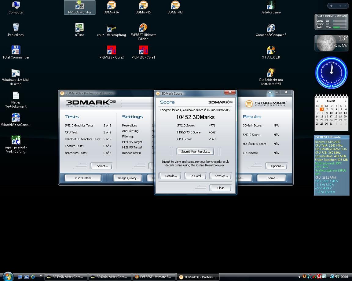The height and width of the screenshot is (281, 352).
Task: Select the Comand&Conquer 3 game icon
Action: (271, 30)
